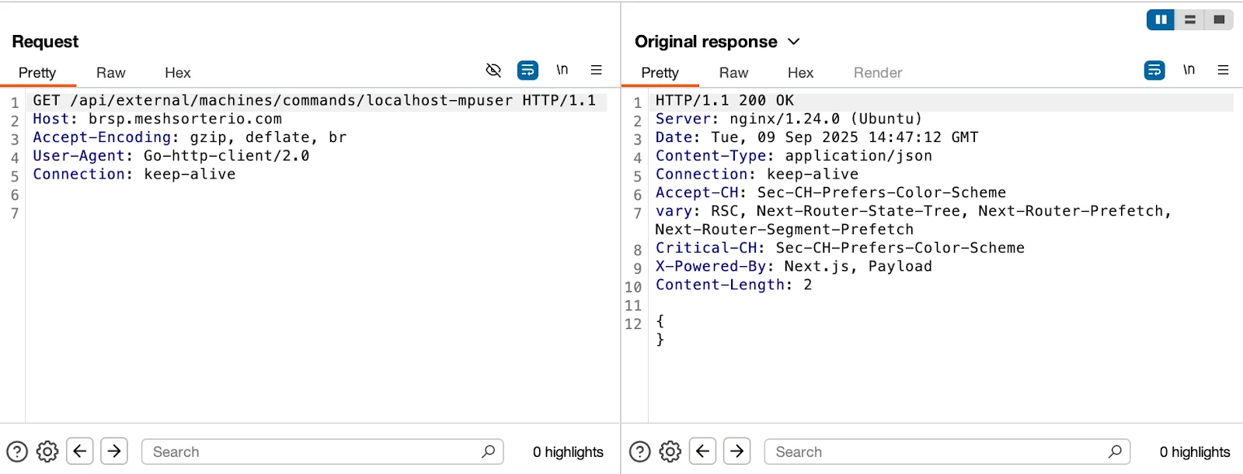Switch to Pretty tab in Request
The image size is (1243, 474).
pos(37,73)
